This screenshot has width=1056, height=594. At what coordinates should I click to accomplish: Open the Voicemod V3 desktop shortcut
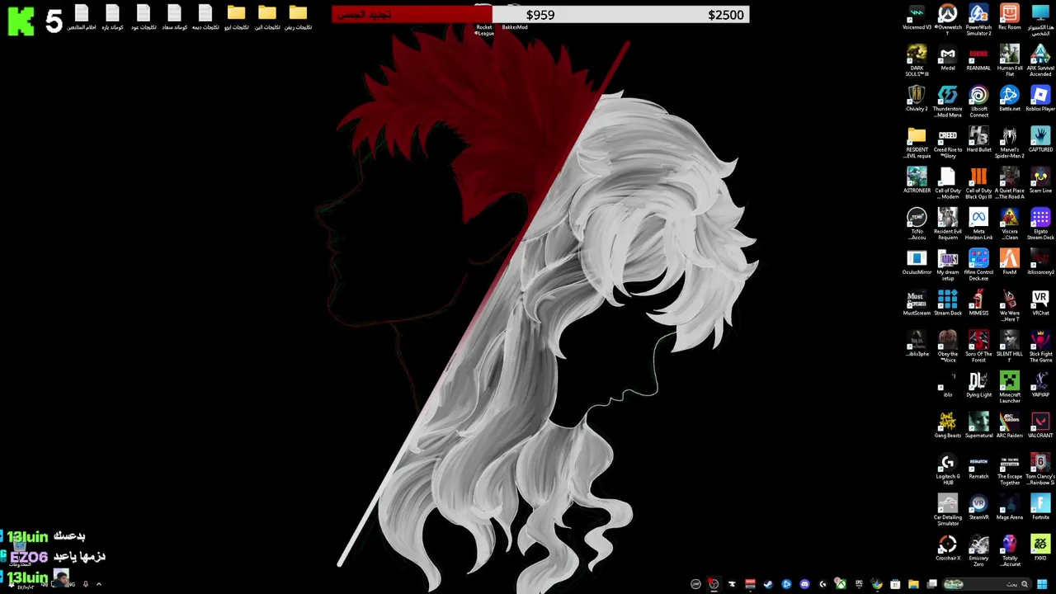tap(917, 18)
